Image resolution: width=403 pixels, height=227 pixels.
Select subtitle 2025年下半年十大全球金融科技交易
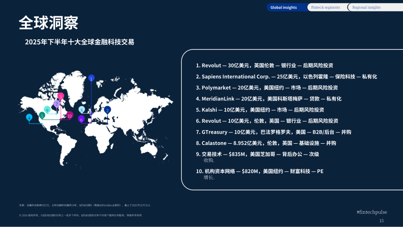79,42
